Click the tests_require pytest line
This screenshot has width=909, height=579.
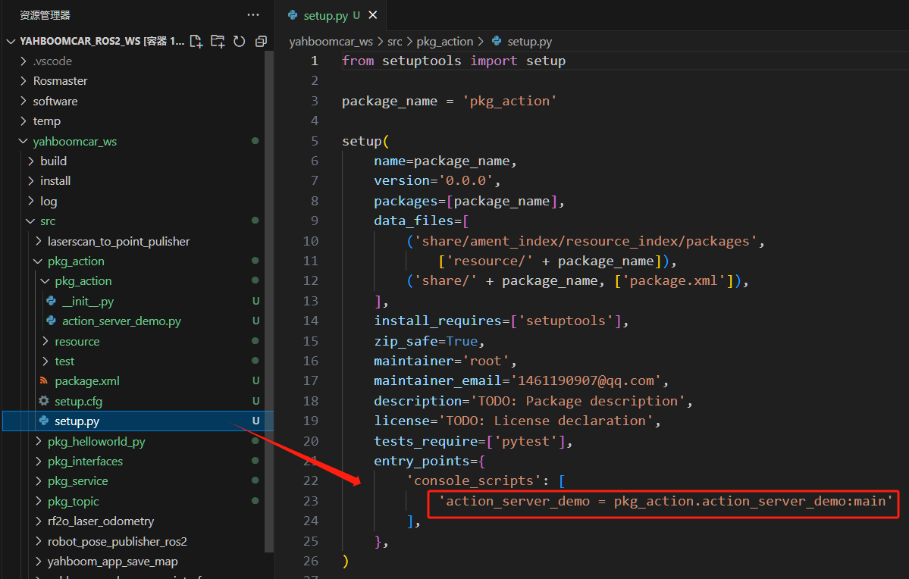point(473,441)
